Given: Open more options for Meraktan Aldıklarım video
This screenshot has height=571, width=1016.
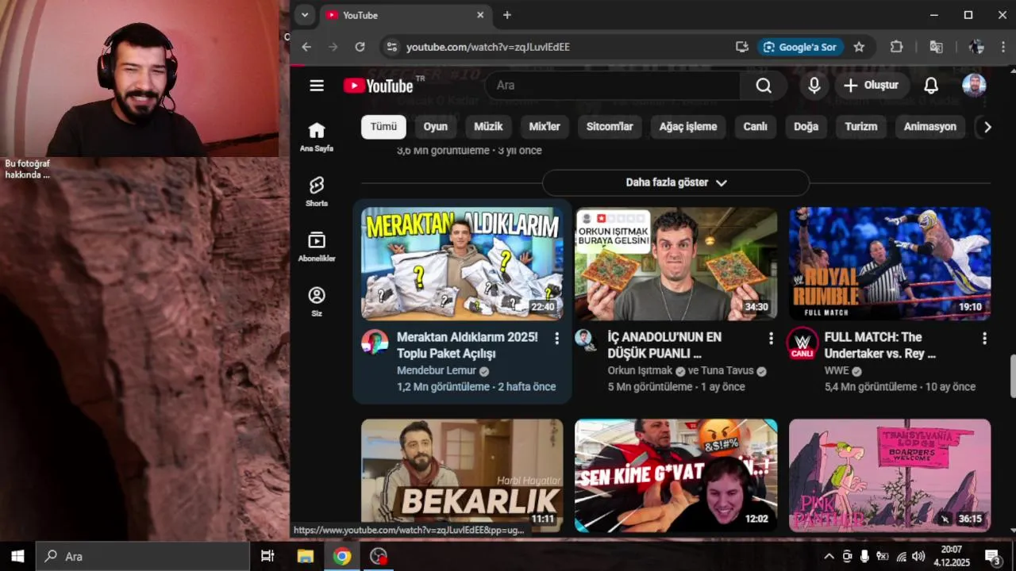Looking at the screenshot, I should pos(556,339).
